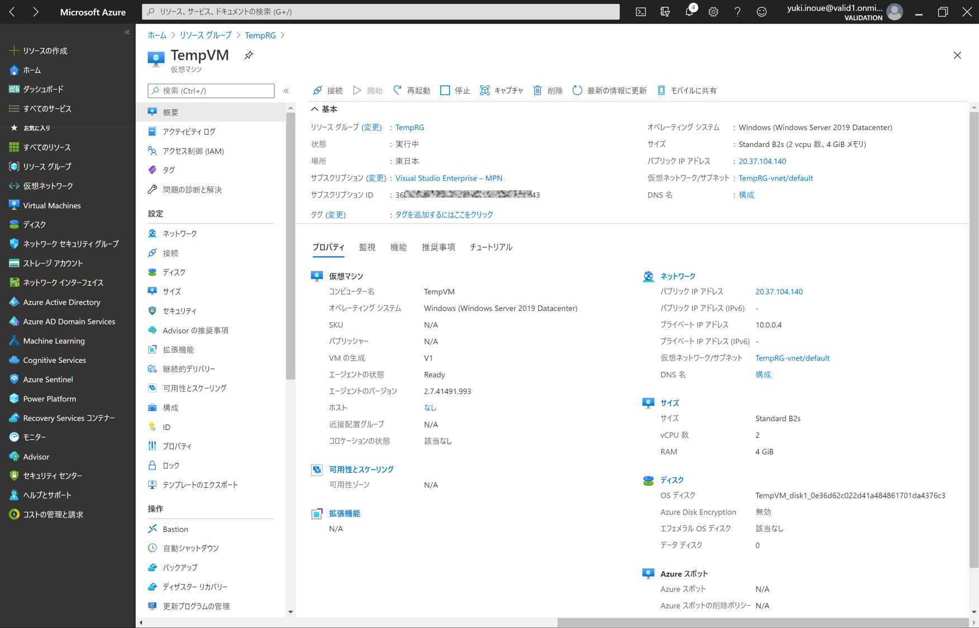Send feedback via smiley icon
This screenshot has height=628, width=979.
tap(761, 12)
